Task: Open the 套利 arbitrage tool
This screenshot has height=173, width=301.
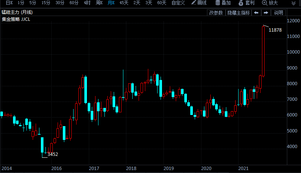Action: pos(246,3)
